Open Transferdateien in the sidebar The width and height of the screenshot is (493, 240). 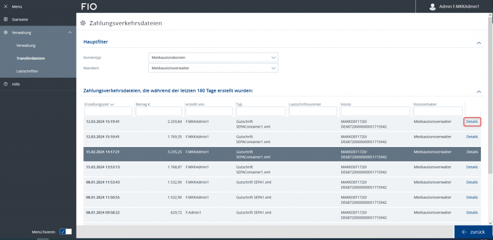30,58
